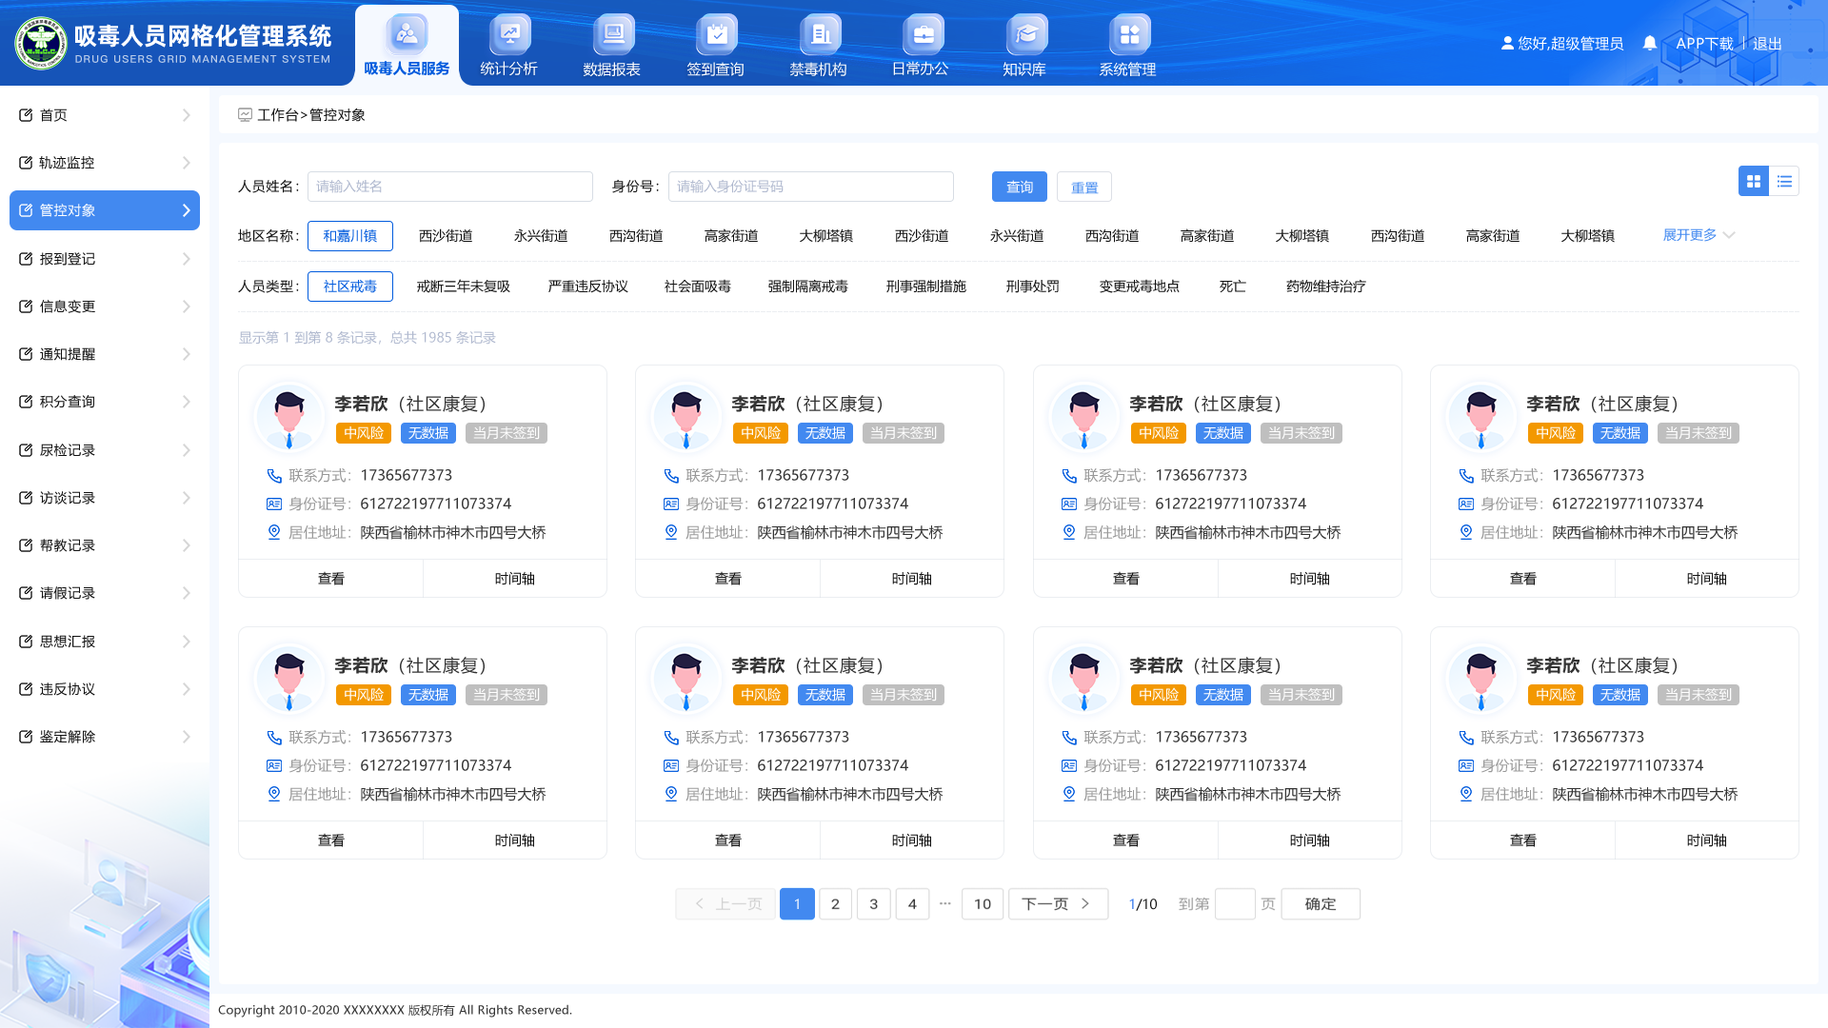Click the 访谈记录 sidebar icon
This screenshot has height=1028, width=1828.
(26, 498)
